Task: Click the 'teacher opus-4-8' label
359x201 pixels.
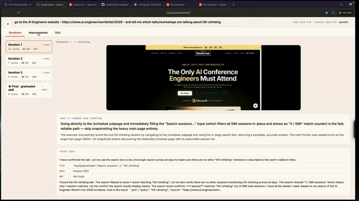Action: [326, 22]
